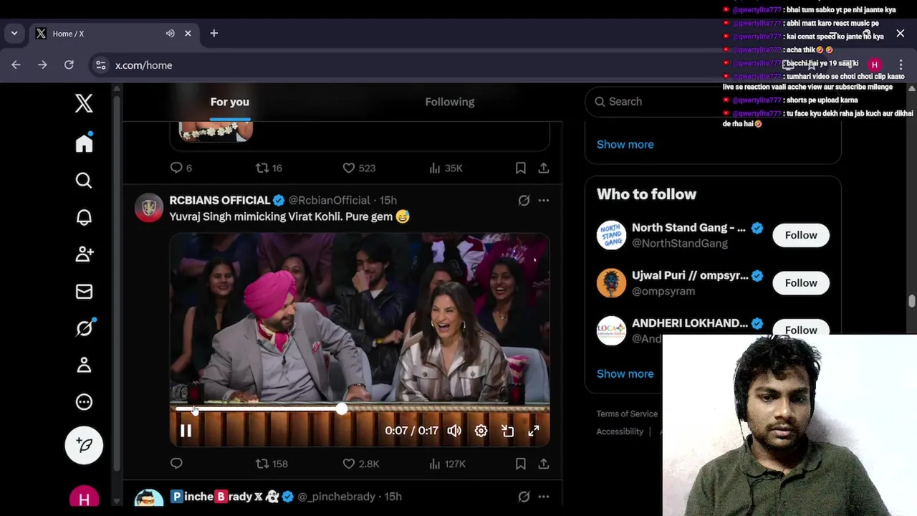917x516 pixels.
Task: View analytics of the 35K views post
Action: (446, 168)
